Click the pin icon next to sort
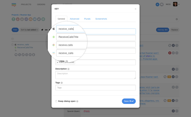Image resolution: width=191 pixels, height=117 pixels. click(x=42, y=30)
